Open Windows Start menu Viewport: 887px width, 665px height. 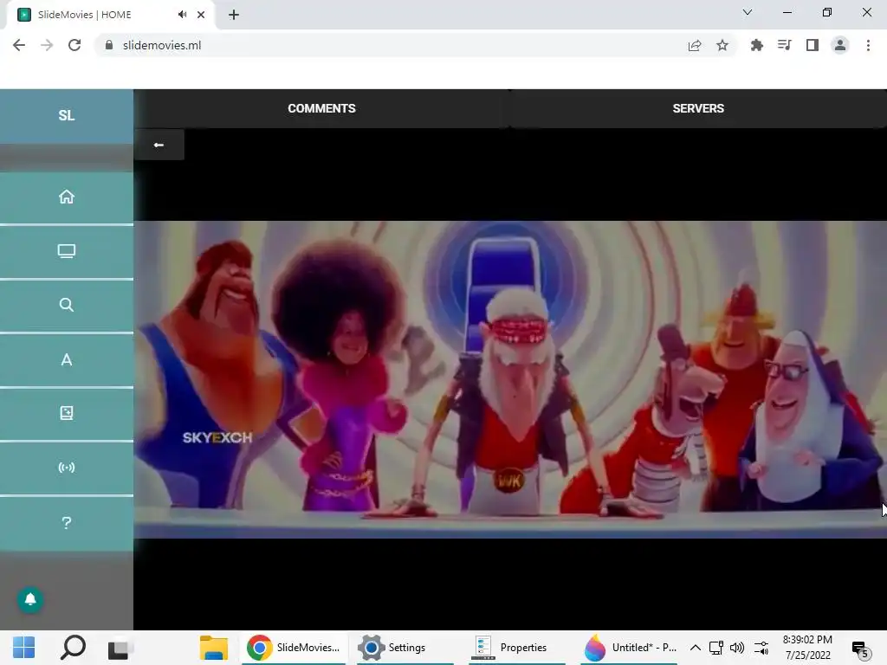(x=23, y=648)
